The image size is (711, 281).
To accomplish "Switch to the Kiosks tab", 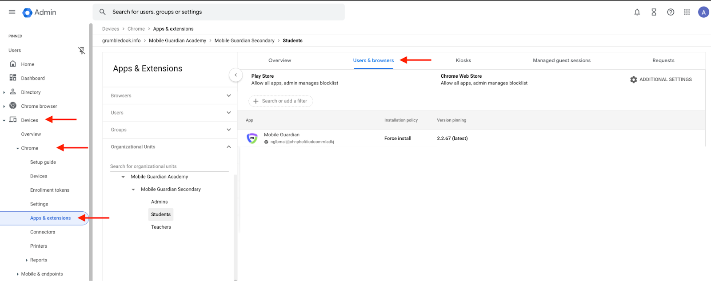I will pyautogui.click(x=463, y=60).
